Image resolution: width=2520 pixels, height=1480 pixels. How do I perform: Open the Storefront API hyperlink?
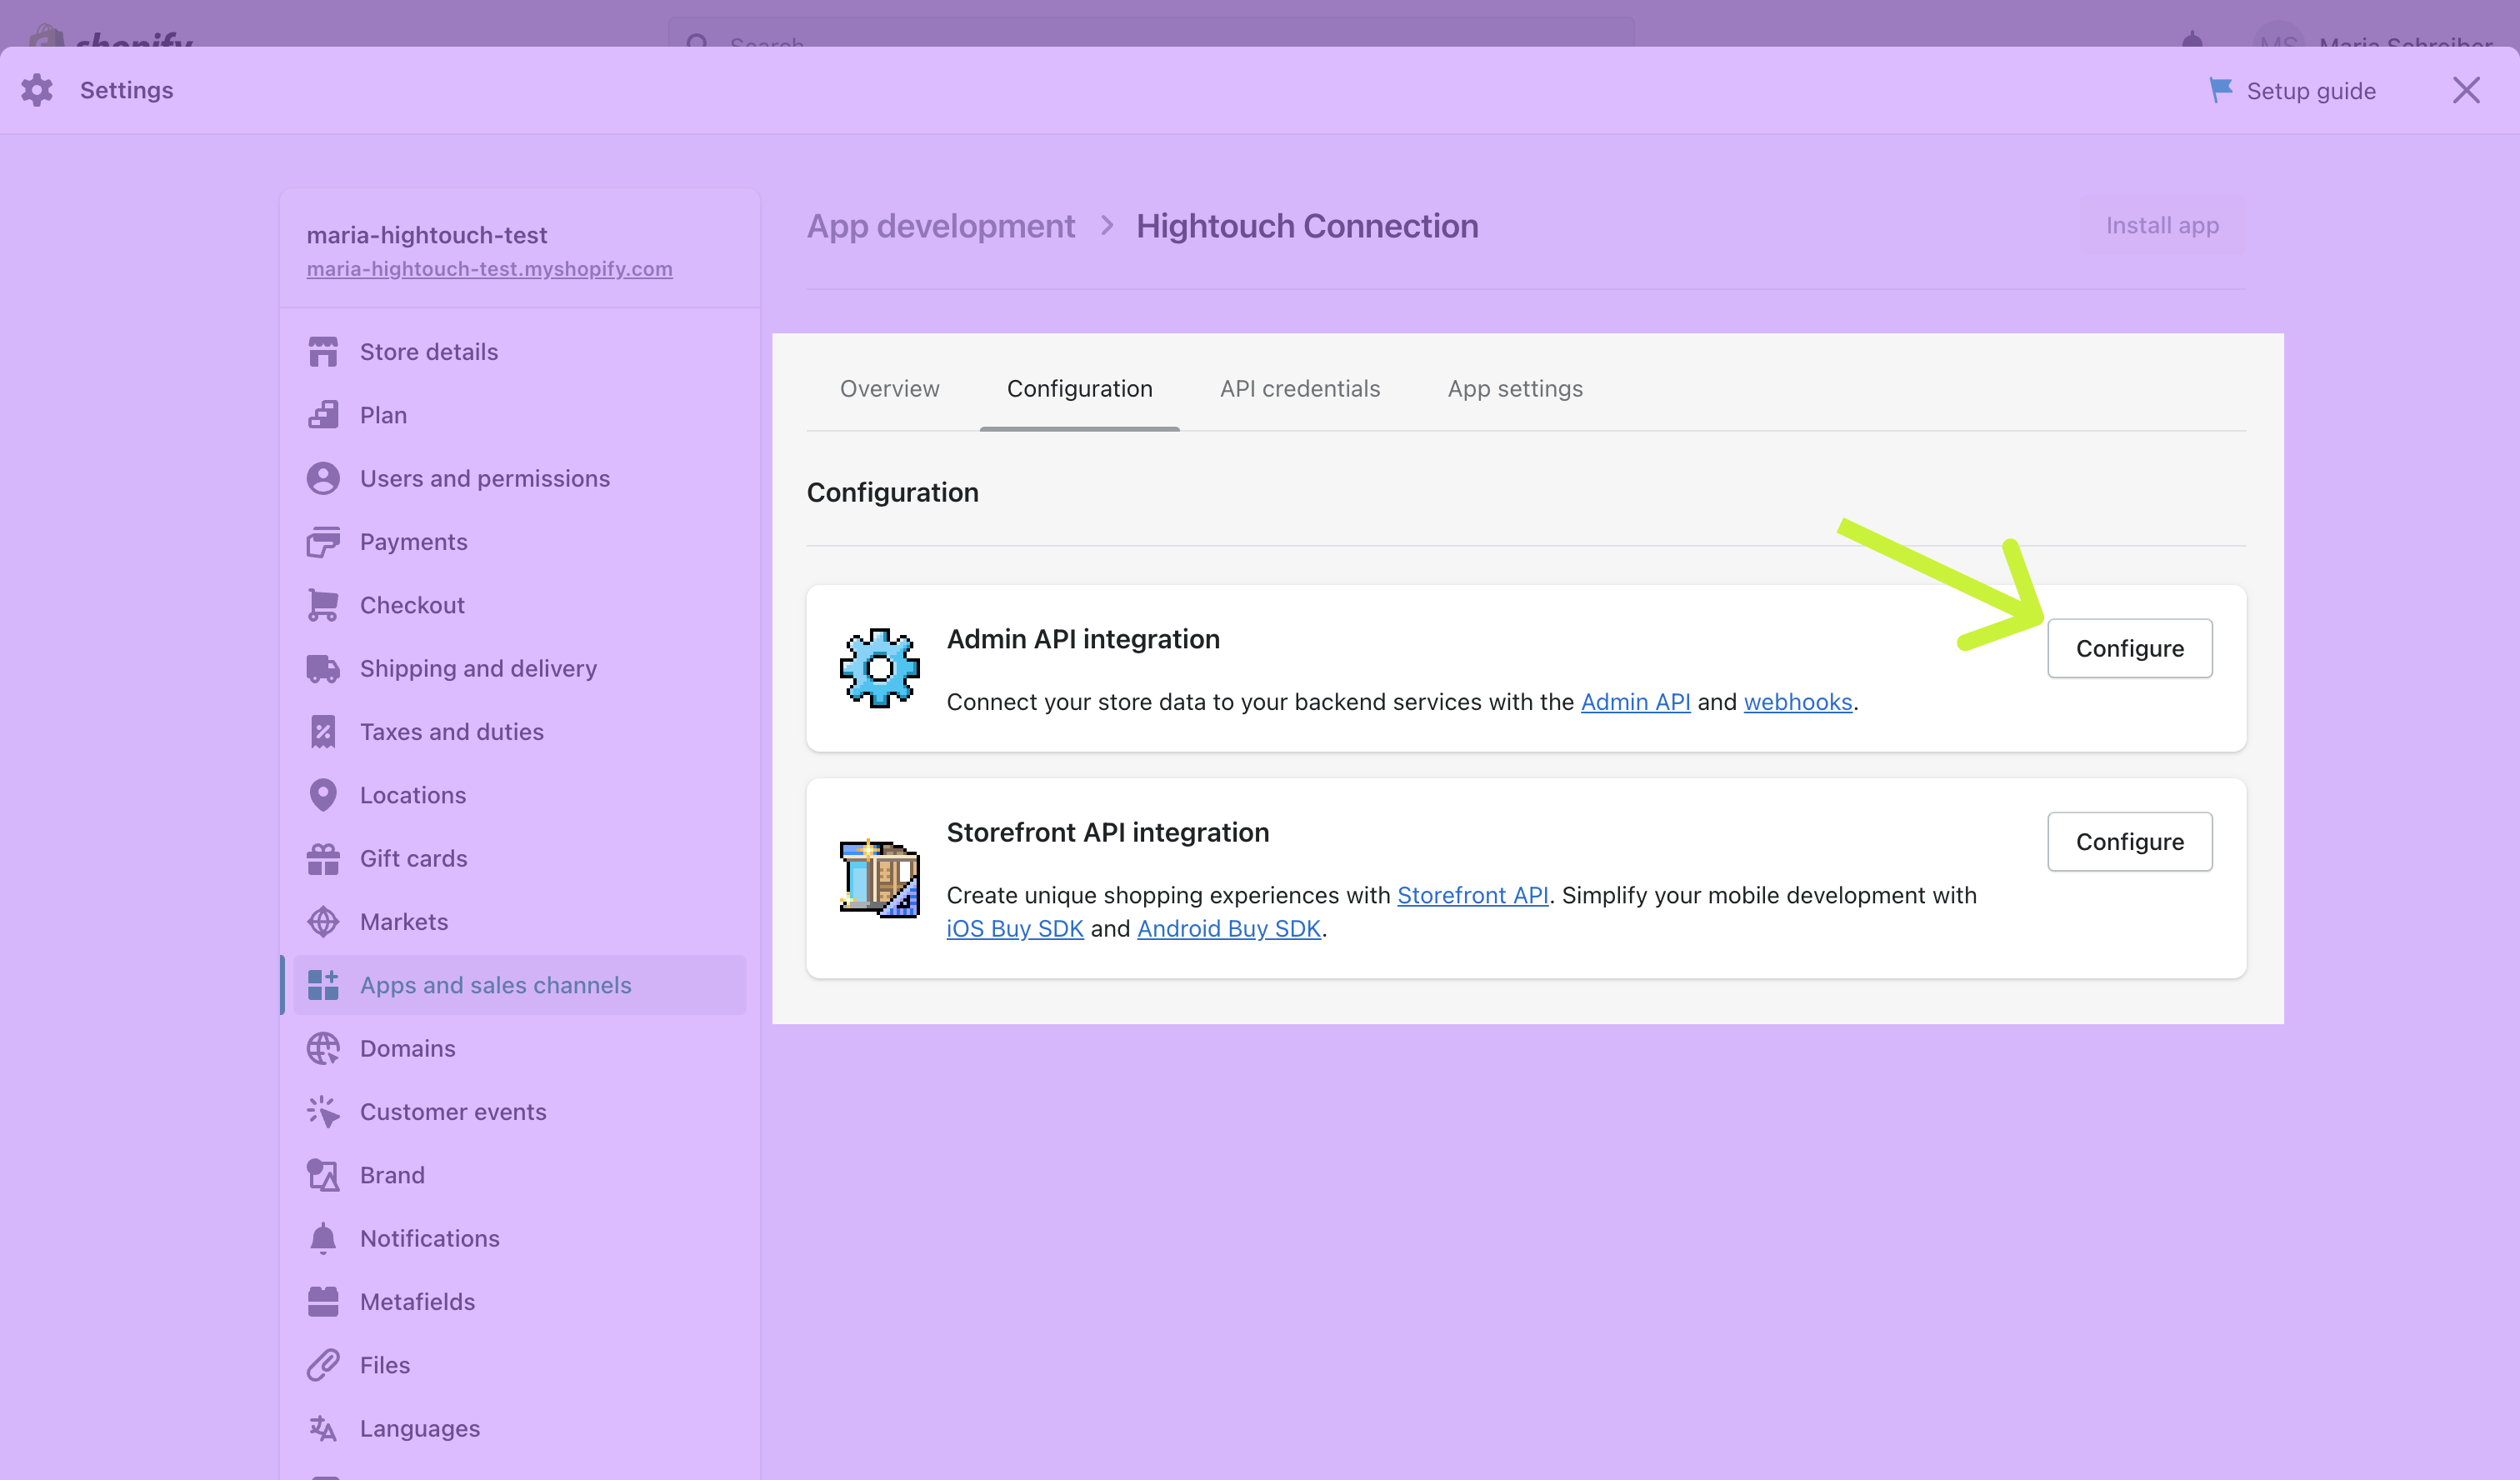tap(1472, 895)
